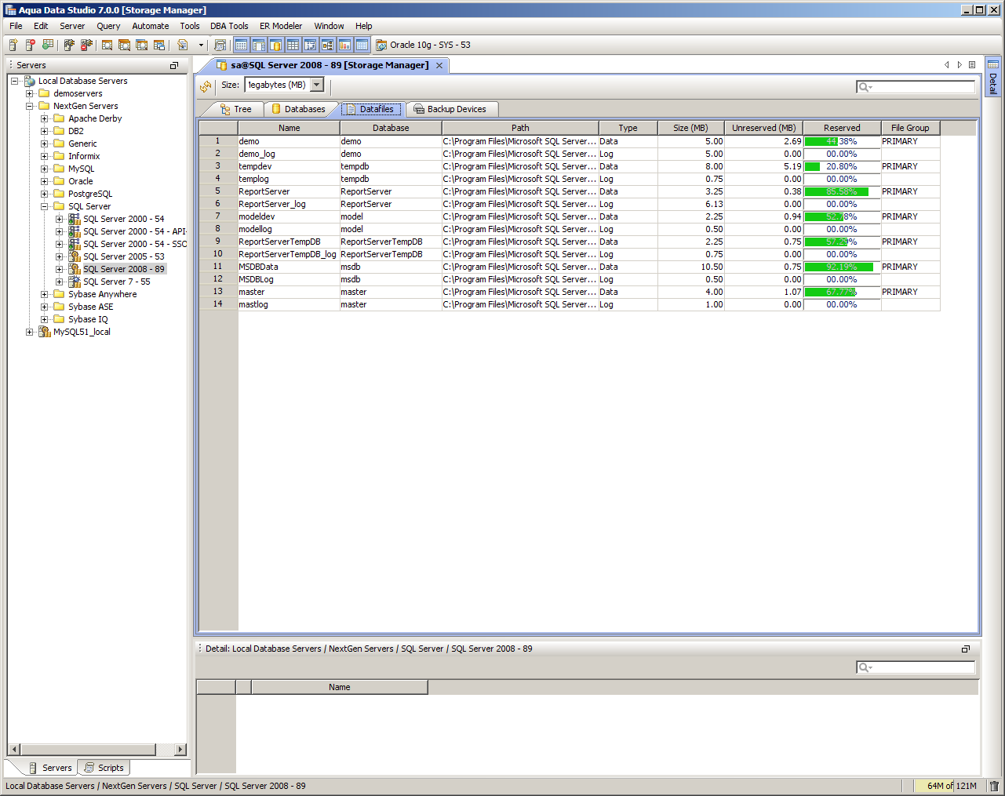Collapse the NextGen Servers folder
The height and width of the screenshot is (796, 1005).
(x=30, y=106)
